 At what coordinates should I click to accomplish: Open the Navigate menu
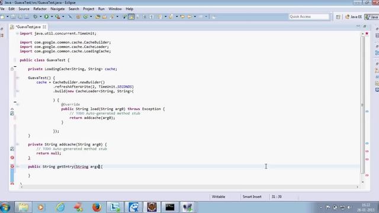pos(57,9)
